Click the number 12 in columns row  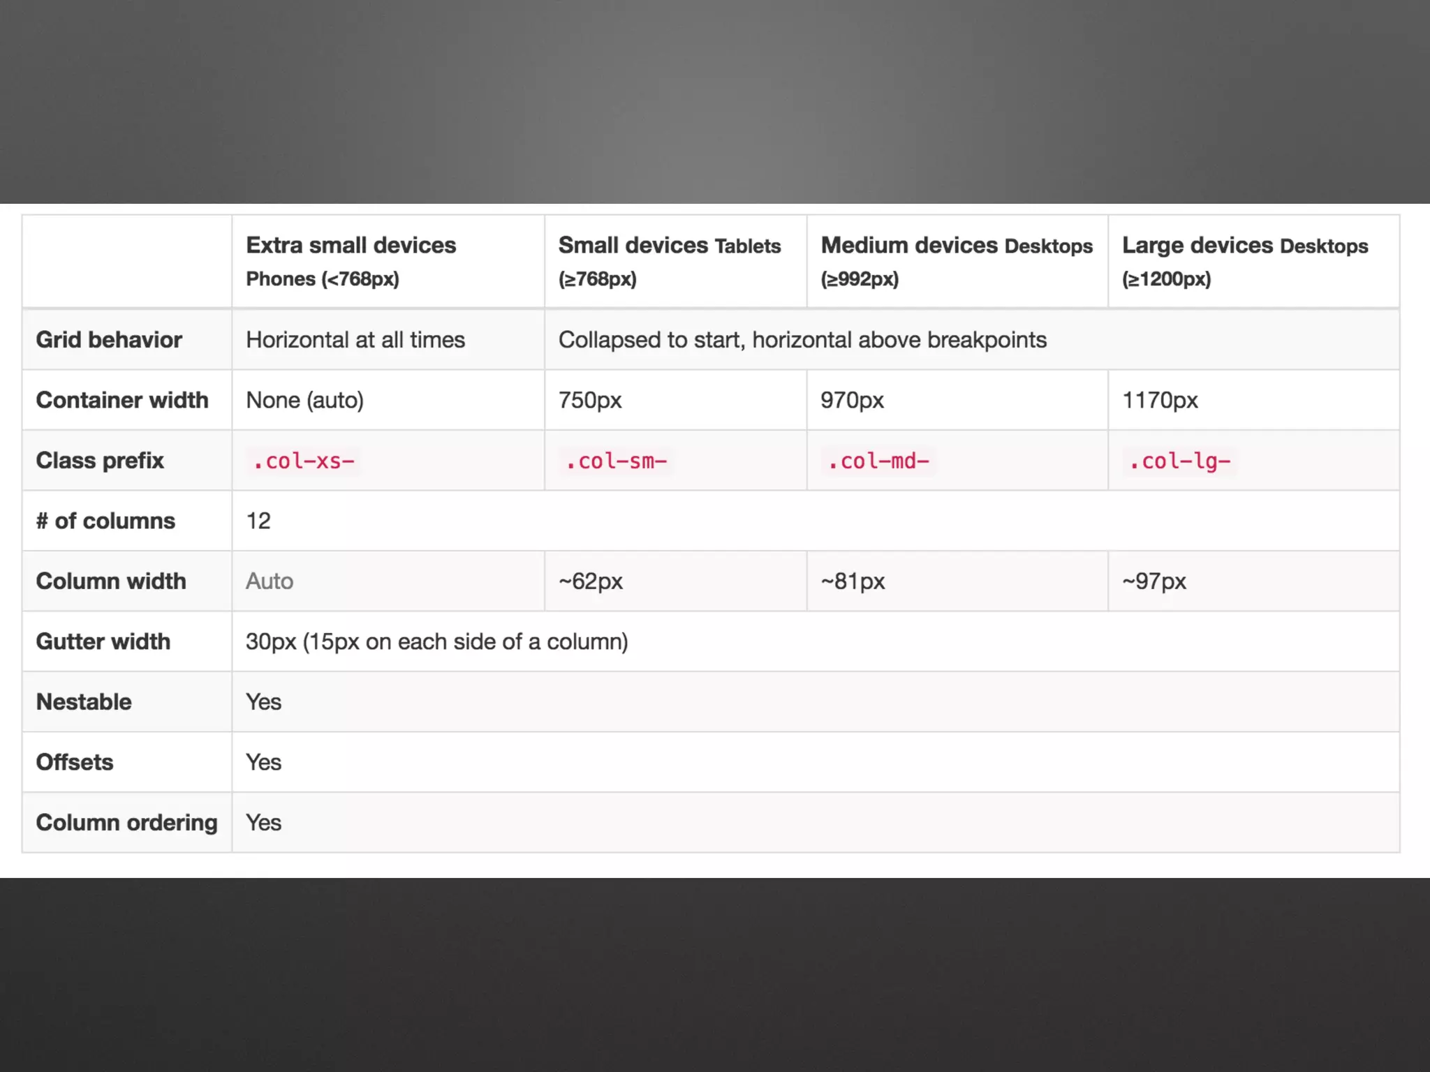258,521
